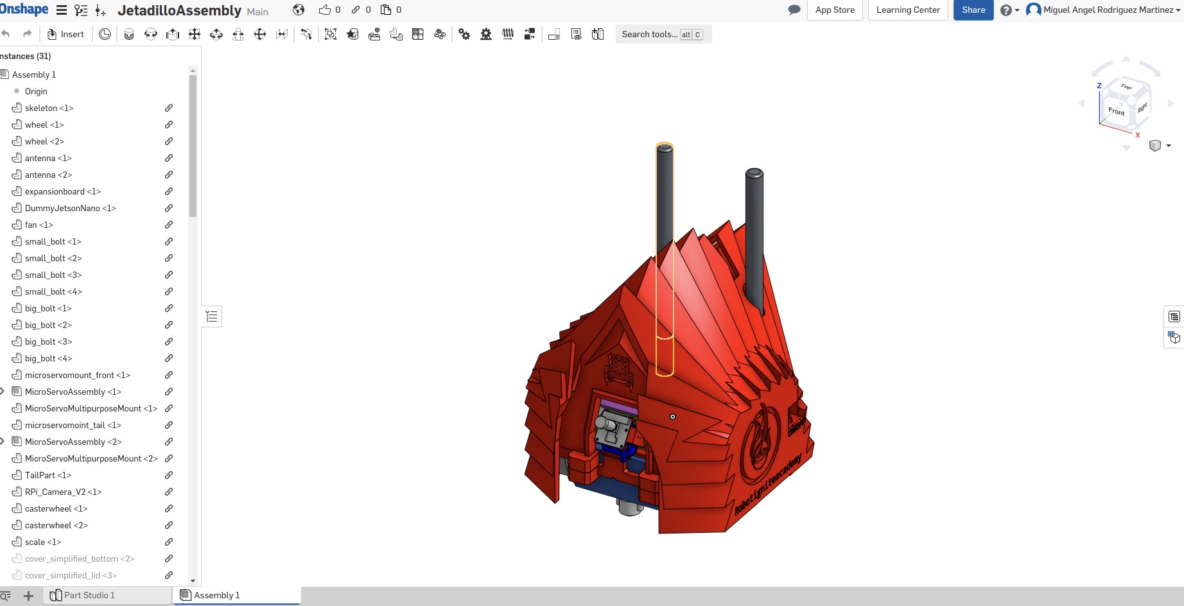Click the Top face of the view cube

pos(1126,87)
